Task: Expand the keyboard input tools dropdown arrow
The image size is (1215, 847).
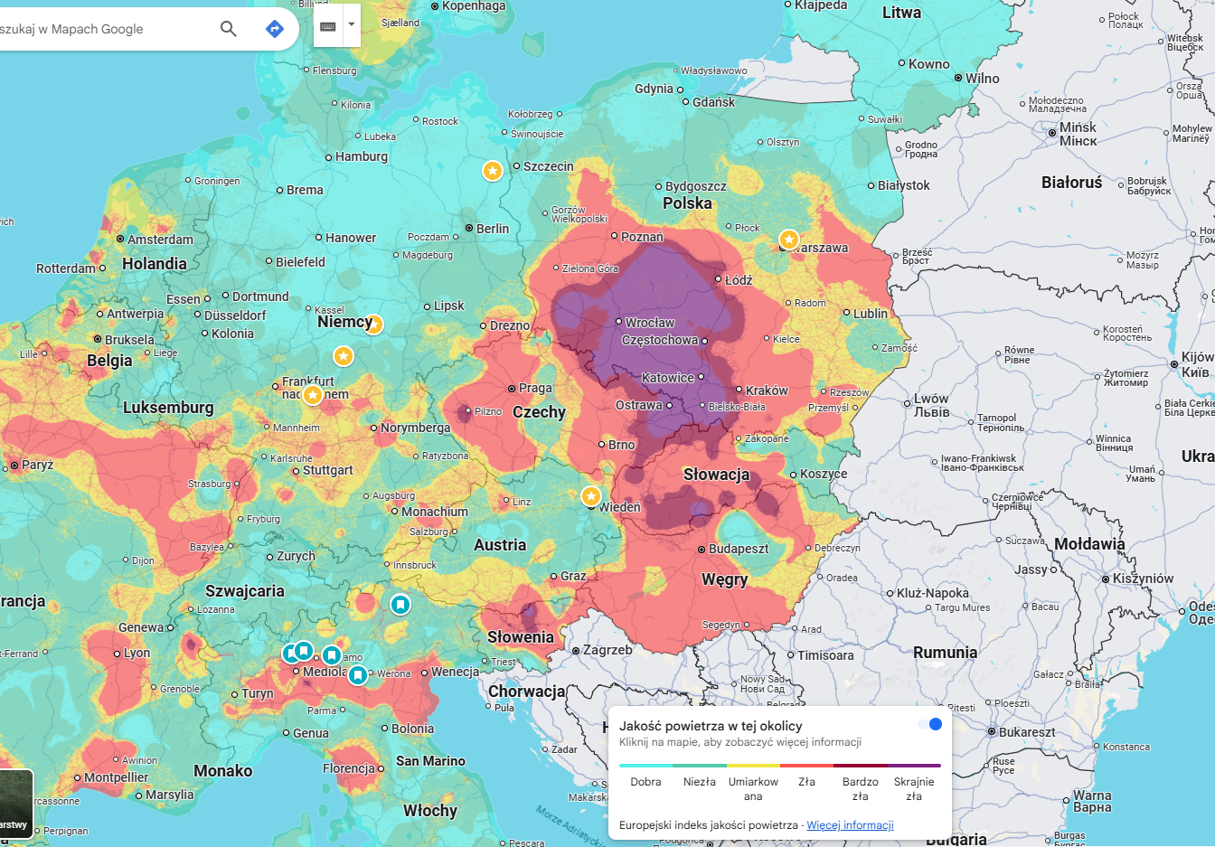Action: click(352, 25)
